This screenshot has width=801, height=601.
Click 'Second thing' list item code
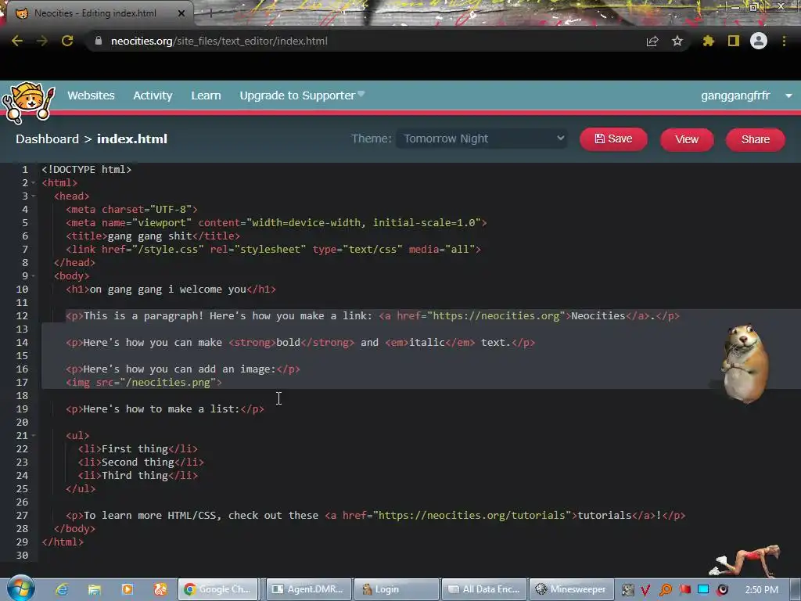pos(138,462)
